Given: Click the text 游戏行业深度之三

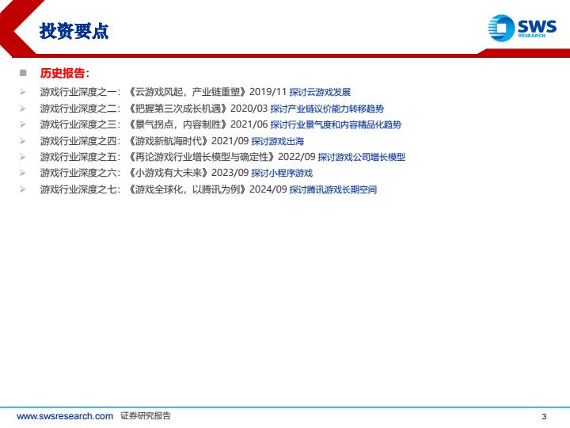Looking at the screenshot, I should click(78, 124).
